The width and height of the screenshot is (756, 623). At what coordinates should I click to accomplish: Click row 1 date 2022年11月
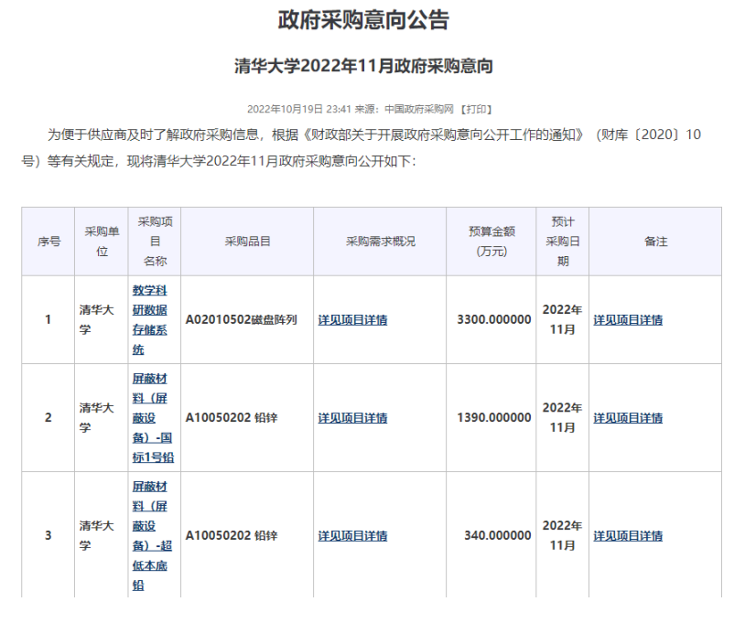coord(563,319)
